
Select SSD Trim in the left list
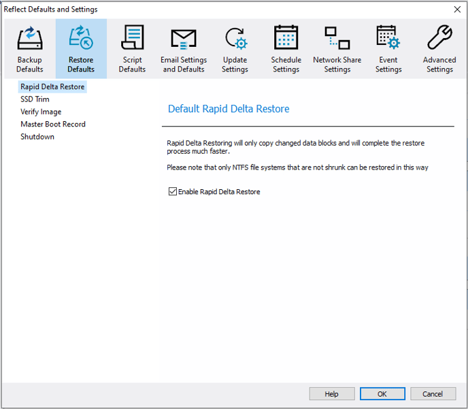coord(35,99)
